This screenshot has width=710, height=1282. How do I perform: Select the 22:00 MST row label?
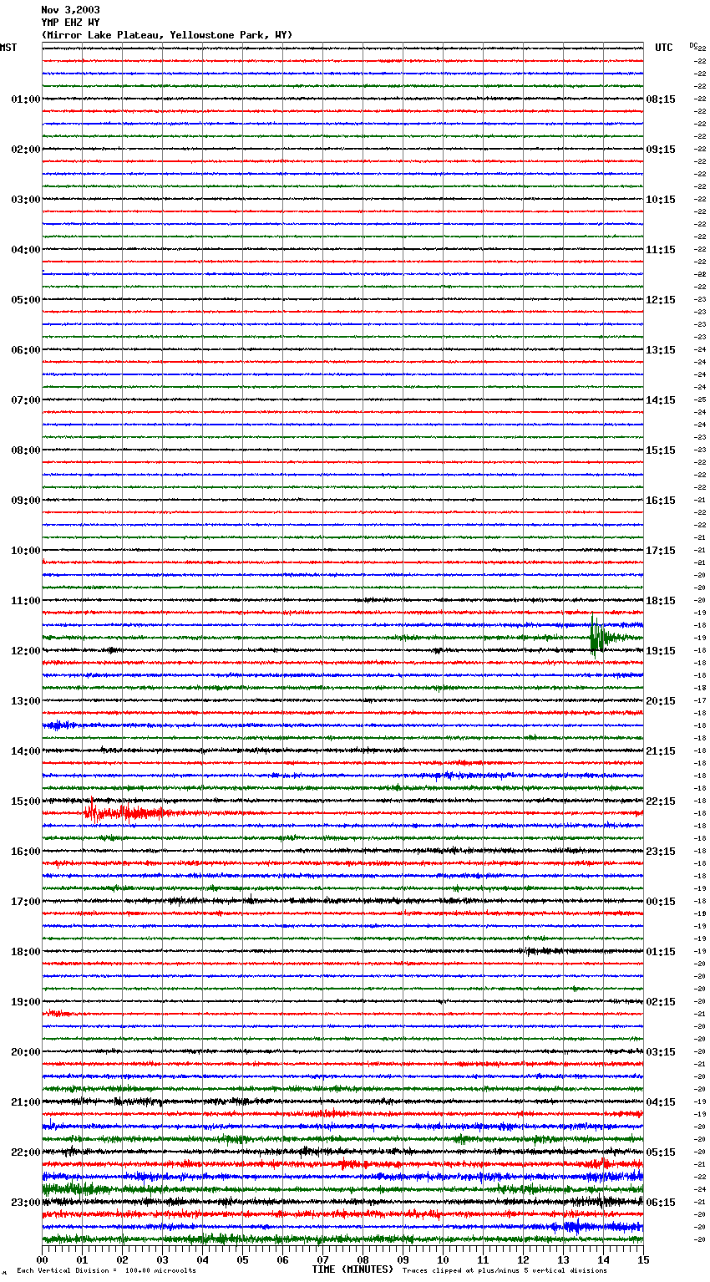click(x=25, y=1152)
